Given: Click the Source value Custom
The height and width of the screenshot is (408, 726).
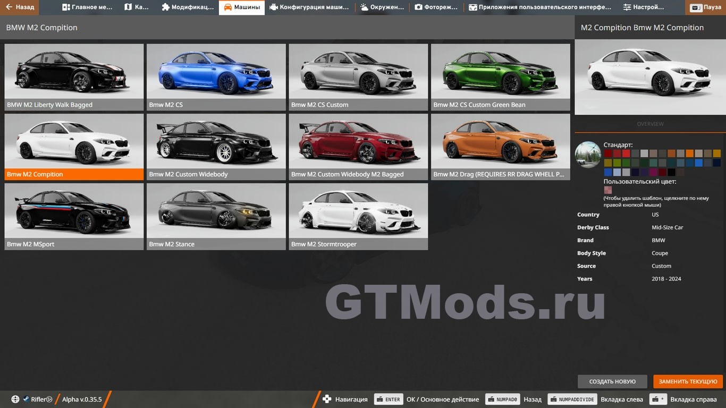Looking at the screenshot, I should (662, 266).
